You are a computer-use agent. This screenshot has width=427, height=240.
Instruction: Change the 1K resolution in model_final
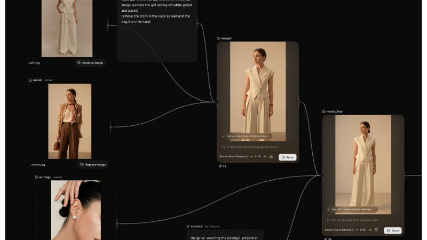coord(370,230)
